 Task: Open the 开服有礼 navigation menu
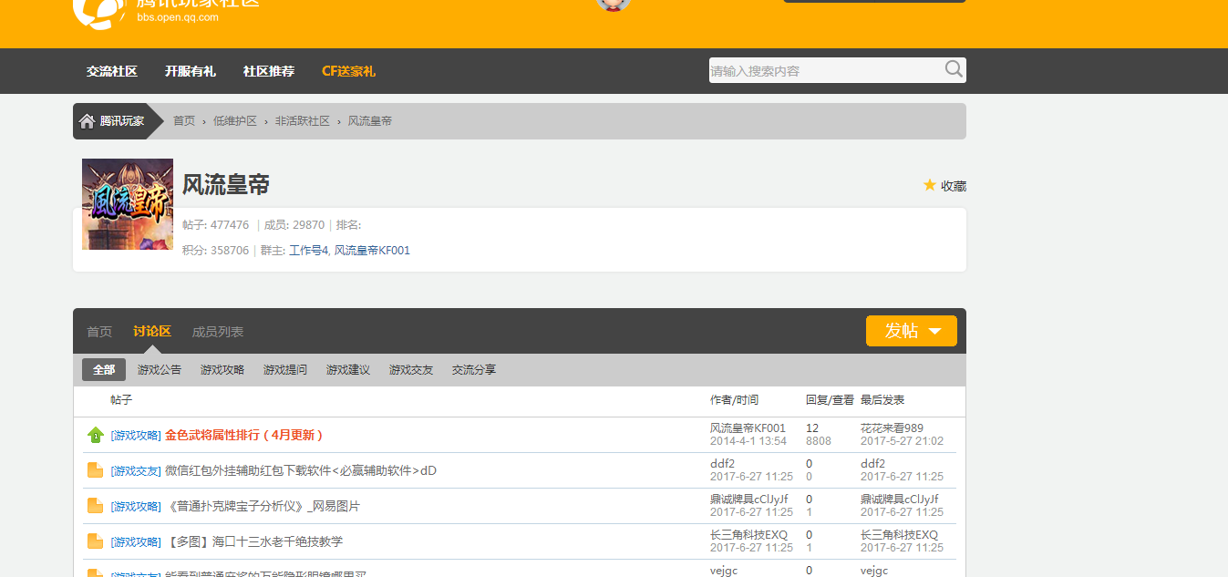click(x=190, y=70)
